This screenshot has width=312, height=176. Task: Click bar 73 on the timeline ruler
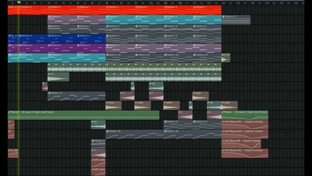(49, 3)
